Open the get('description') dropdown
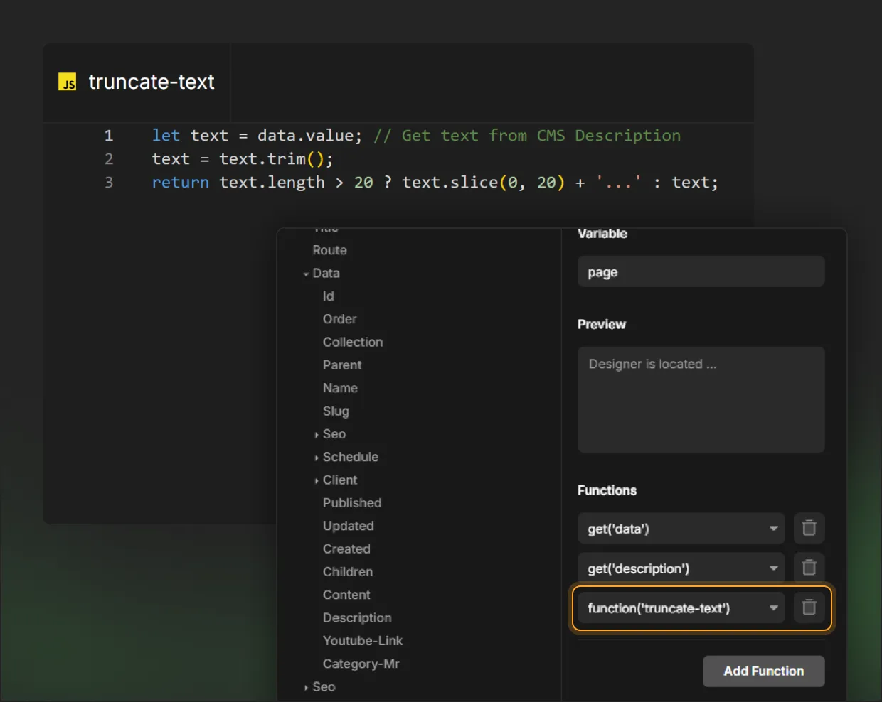This screenshot has height=702, width=882. pos(681,568)
